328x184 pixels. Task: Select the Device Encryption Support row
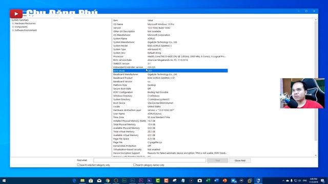pos(170,153)
